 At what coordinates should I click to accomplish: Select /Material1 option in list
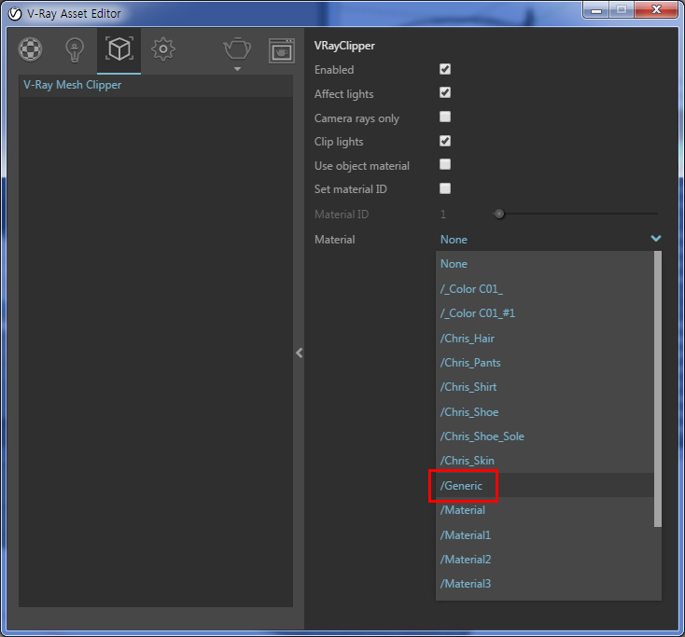[x=544, y=535]
